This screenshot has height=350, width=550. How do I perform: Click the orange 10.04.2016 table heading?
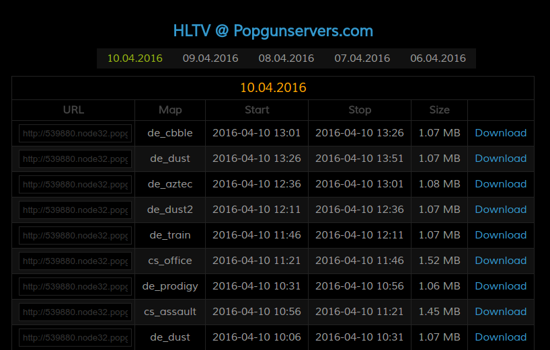(273, 87)
